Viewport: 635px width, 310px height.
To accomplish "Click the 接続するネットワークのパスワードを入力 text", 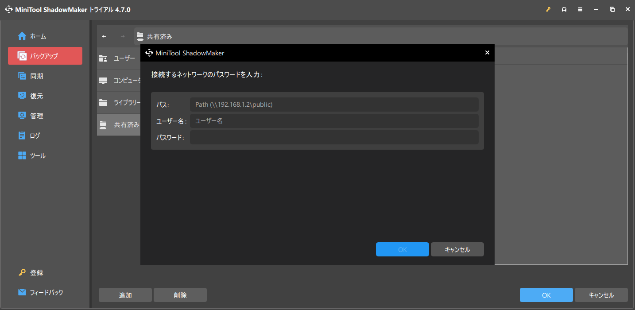I will 207,75.
